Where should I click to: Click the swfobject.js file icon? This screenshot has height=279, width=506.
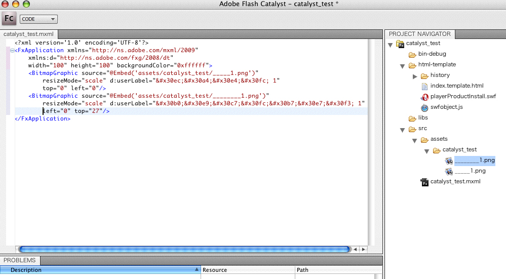click(x=424, y=108)
